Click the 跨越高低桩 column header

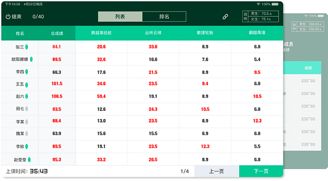tap(101, 33)
